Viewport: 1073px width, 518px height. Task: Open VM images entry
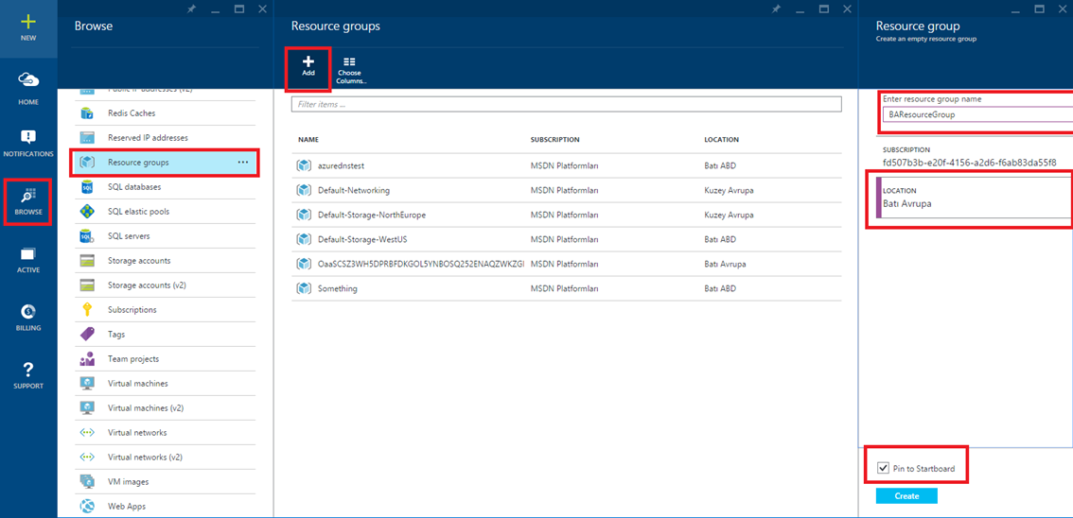(165, 482)
